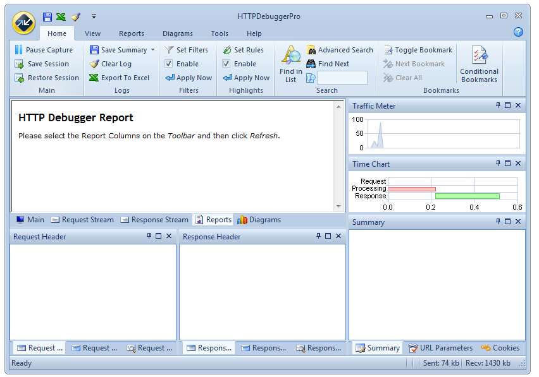Viewport: 539px width, 377px height.
Task: Click the Sent: 74 kb status entry
Action: click(441, 363)
